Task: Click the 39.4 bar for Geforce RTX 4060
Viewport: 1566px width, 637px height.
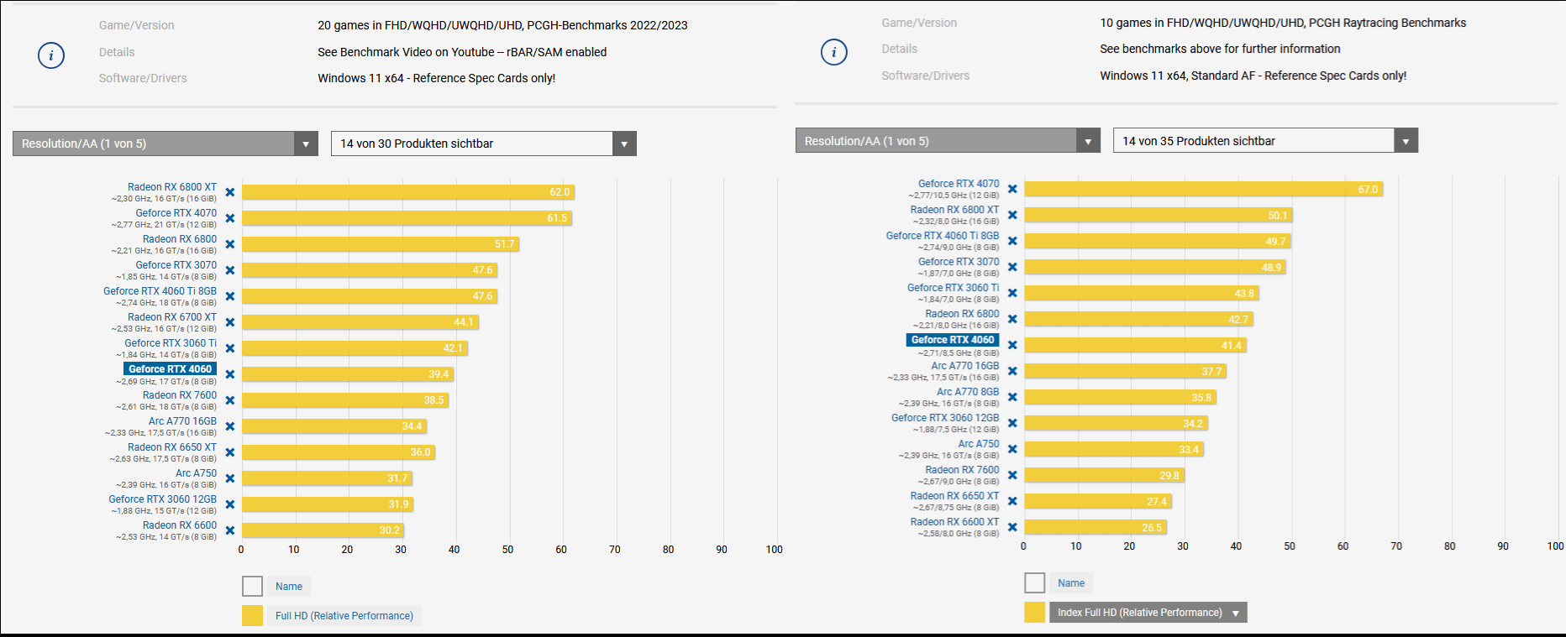Action: pos(348,374)
